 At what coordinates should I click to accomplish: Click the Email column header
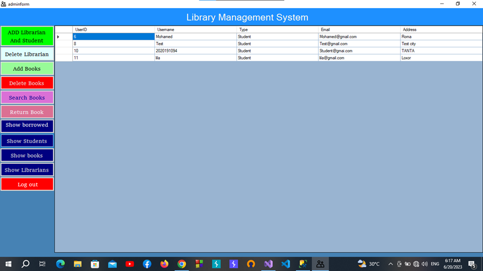tap(359, 30)
